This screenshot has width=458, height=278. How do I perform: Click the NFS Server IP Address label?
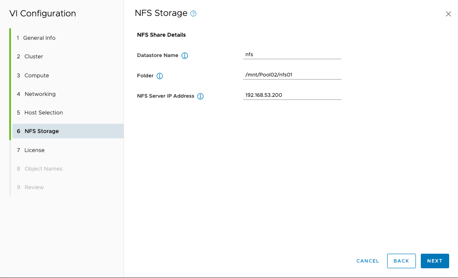[x=166, y=96]
